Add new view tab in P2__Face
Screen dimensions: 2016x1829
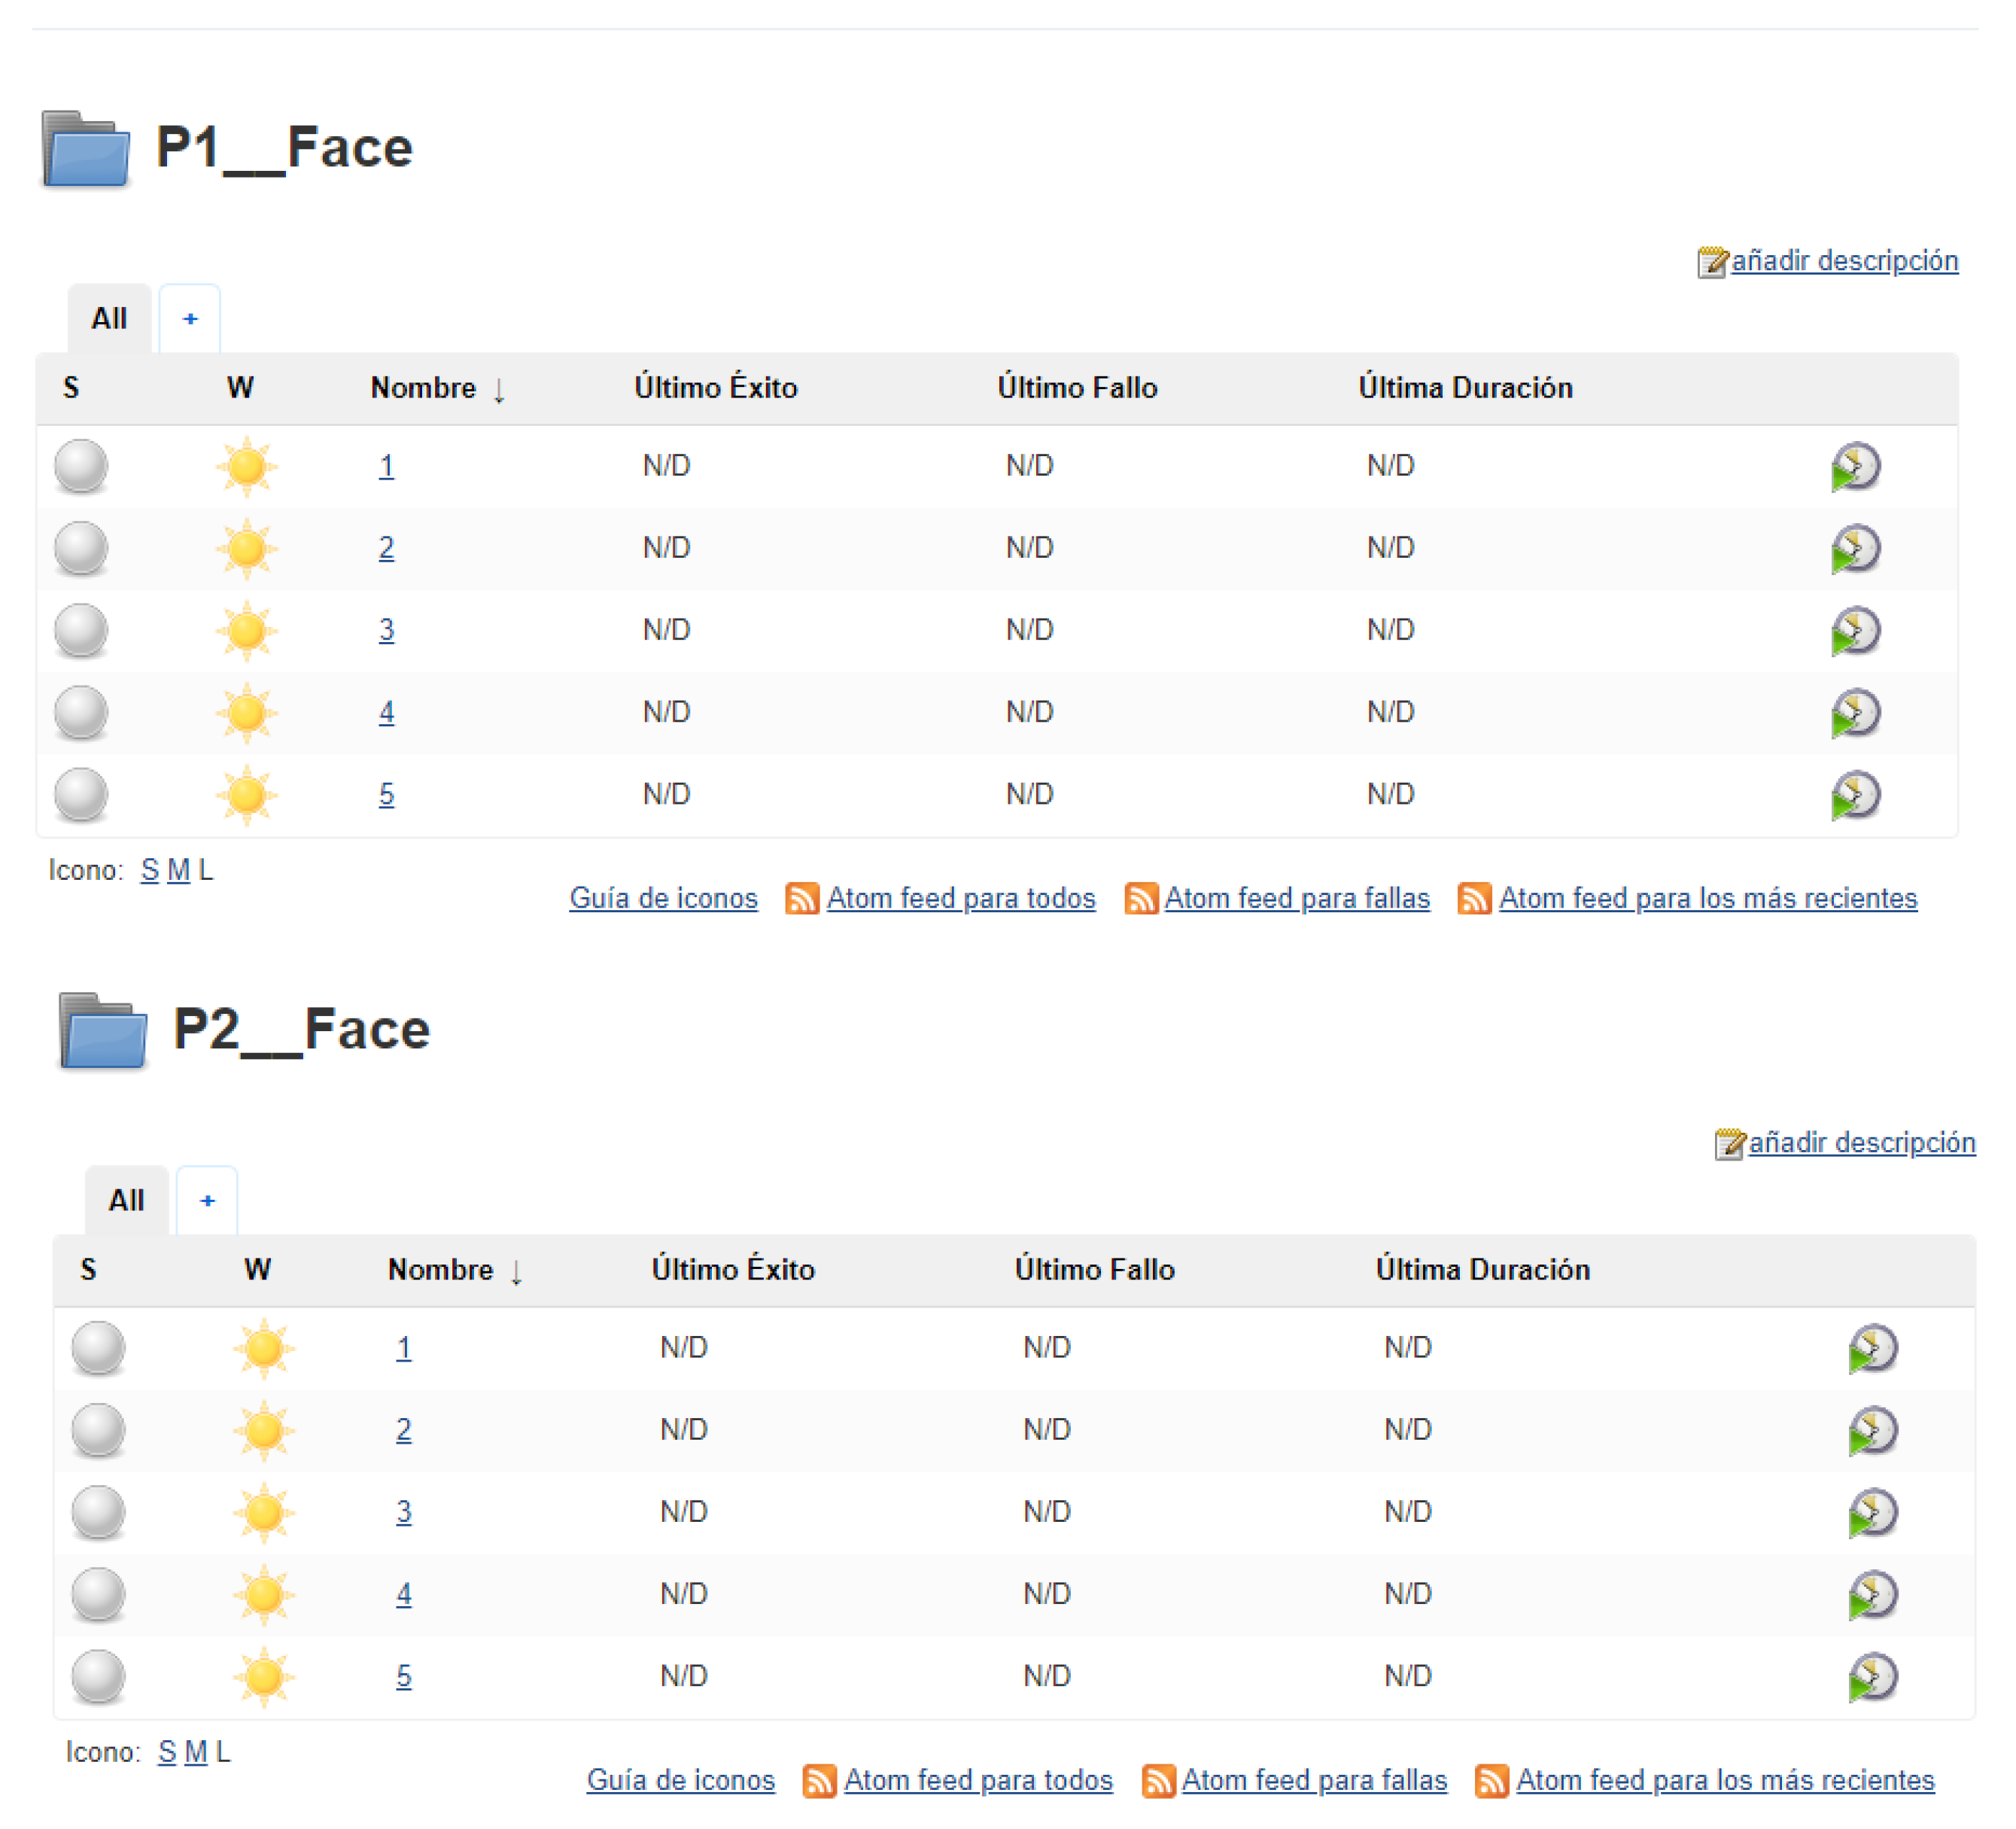tap(207, 1200)
